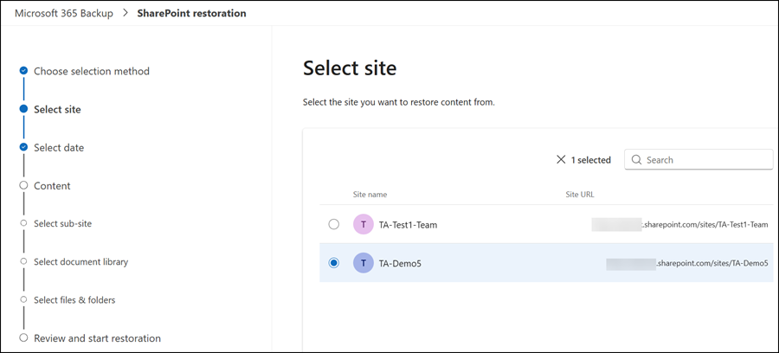Go to Microsoft 365 Backup breadcrumb
Screen dimensions: 779x353
(63, 13)
